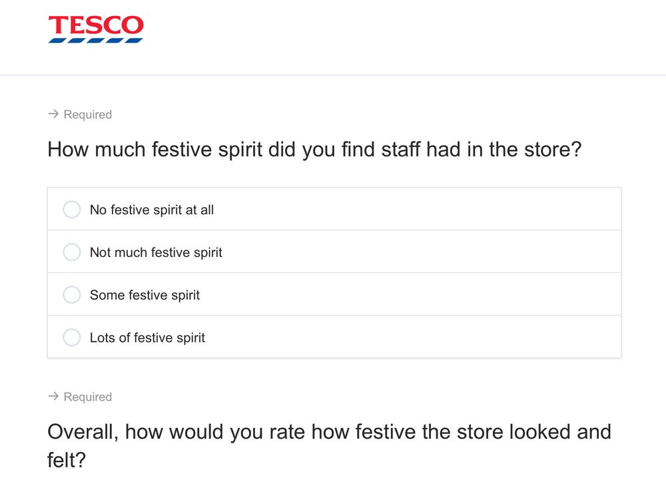Image resolution: width=666 pixels, height=484 pixels.
Task: Click the blue stripes beneath Tesco wordmark
Action: tap(95, 41)
